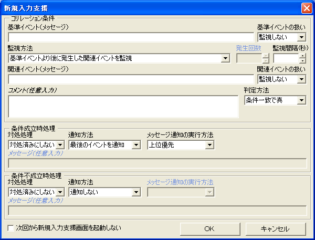
Task: Click the 発生回数 number field
Action: (x=249, y=58)
